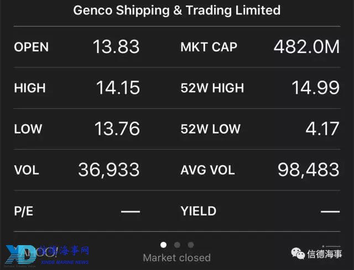
Task: Select the HIGH 14.15 value
Action: (x=118, y=88)
